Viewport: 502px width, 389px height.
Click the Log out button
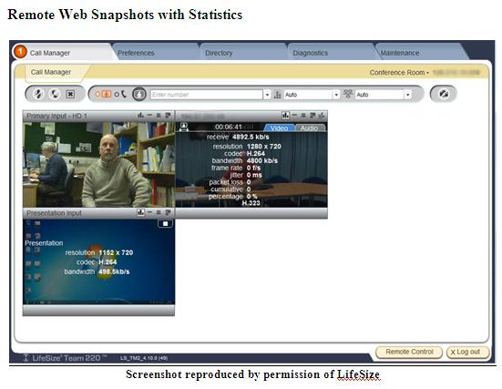tap(467, 352)
